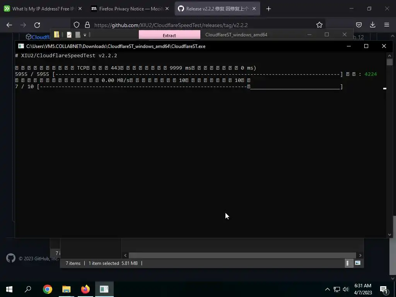Click the 7 items status bar text
The width and height of the screenshot is (396, 297).
(73, 263)
